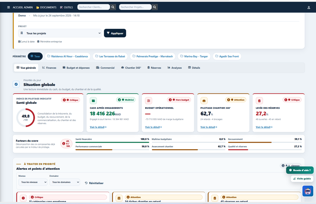The image size is (316, 204).
Task: Click the Critique badge on Santé globale card
Action: [71, 100]
